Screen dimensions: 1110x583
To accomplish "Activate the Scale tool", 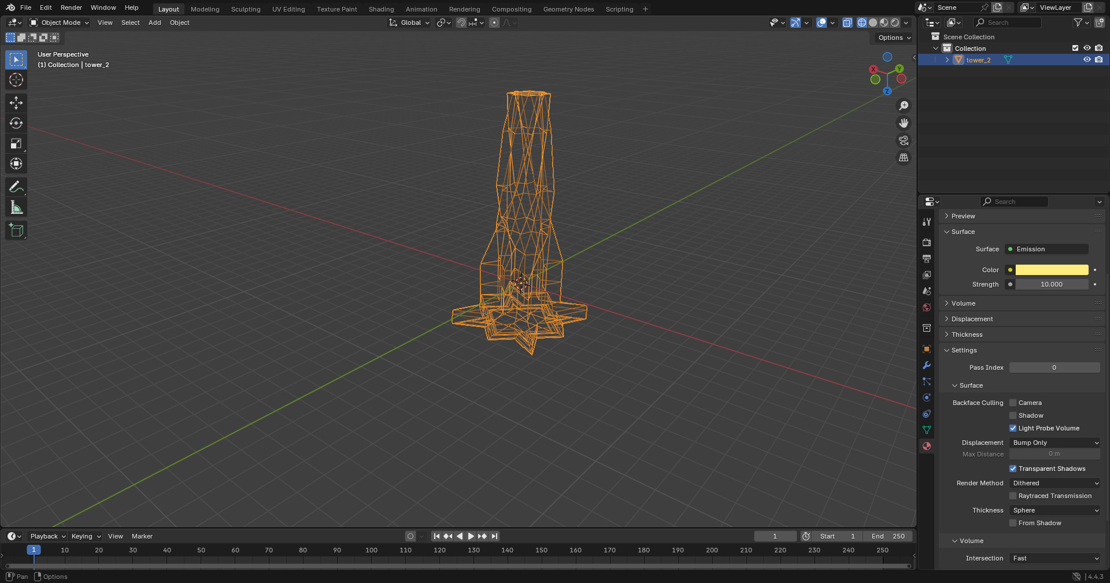I will coord(16,143).
